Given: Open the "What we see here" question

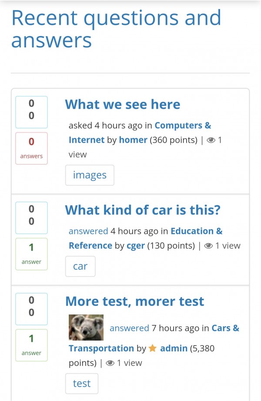Looking at the screenshot, I should click(122, 104).
